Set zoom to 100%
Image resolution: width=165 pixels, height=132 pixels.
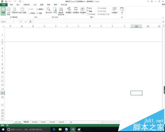tap(55, 11)
